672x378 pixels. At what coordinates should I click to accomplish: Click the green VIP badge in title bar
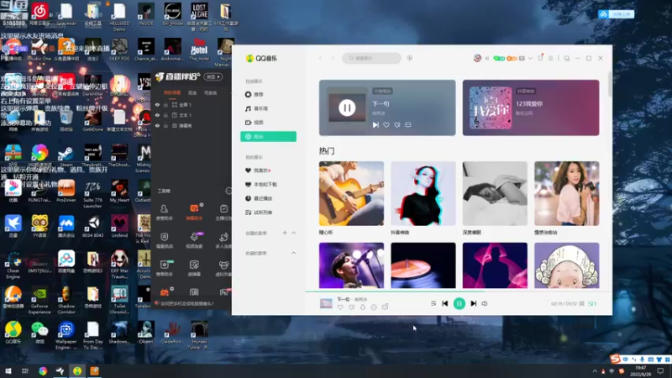(x=499, y=58)
